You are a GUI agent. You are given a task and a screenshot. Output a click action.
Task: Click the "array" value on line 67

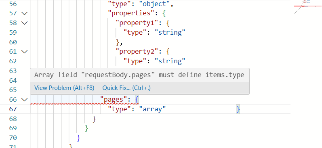click(152, 109)
